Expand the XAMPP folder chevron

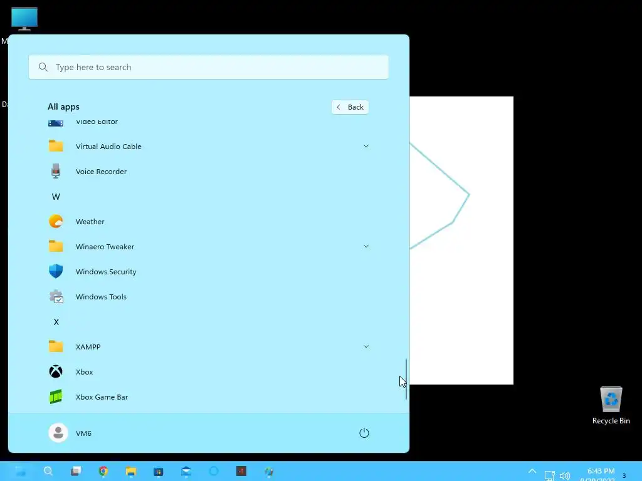point(366,346)
